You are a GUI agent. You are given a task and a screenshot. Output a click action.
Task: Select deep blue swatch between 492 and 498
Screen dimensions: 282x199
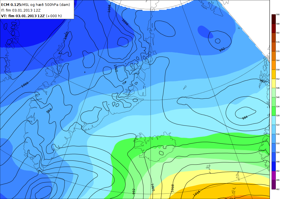[x=274, y=166]
